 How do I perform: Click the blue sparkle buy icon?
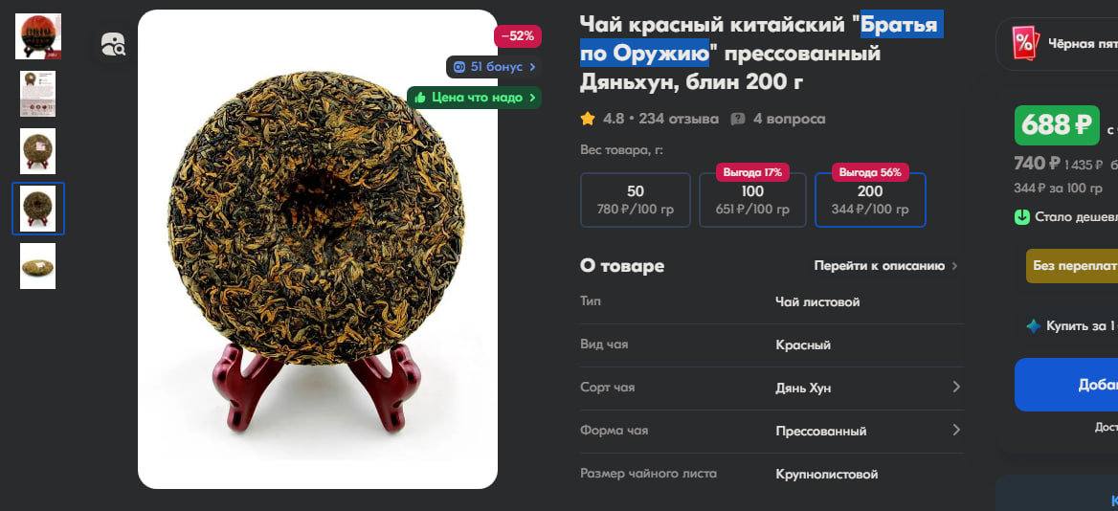(x=1033, y=325)
